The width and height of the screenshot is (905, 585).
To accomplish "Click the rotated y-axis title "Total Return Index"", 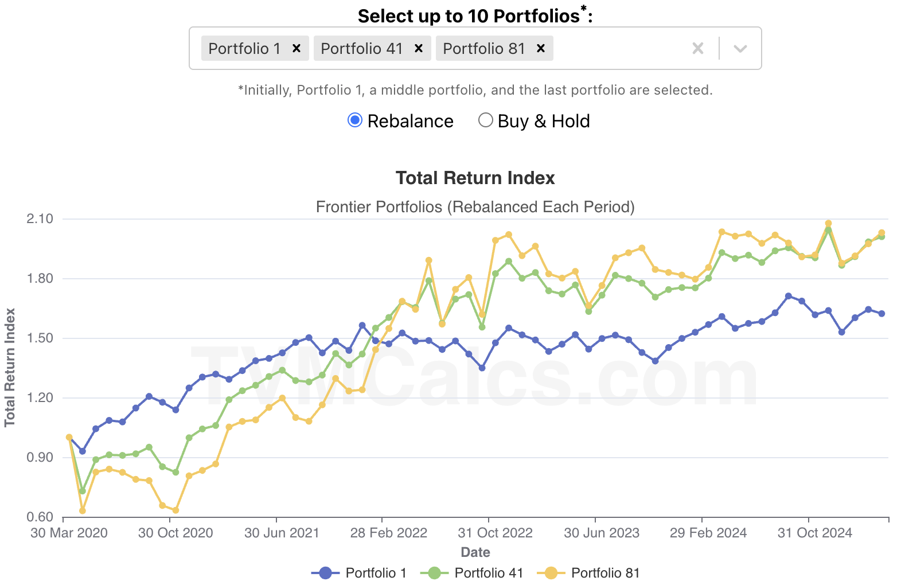I will 10,368.
